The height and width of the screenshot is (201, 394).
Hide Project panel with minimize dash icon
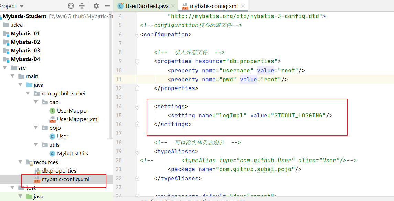107,6
